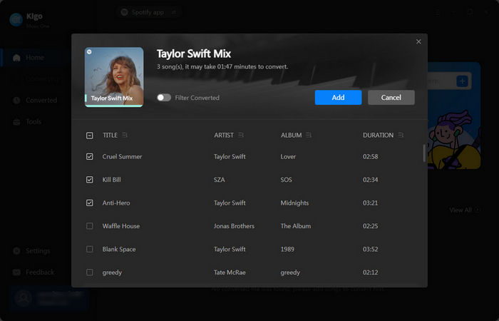The height and width of the screenshot is (321, 499).
Task: Click the Settings gear icon in sidebar
Action: pyautogui.click(x=16, y=251)
